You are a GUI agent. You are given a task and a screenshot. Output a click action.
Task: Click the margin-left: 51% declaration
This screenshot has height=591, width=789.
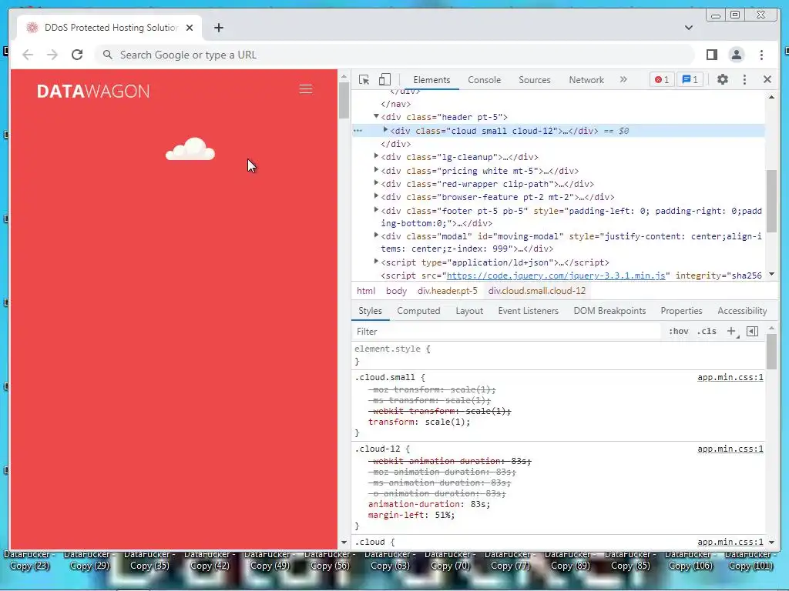click(x=411, y=515)
